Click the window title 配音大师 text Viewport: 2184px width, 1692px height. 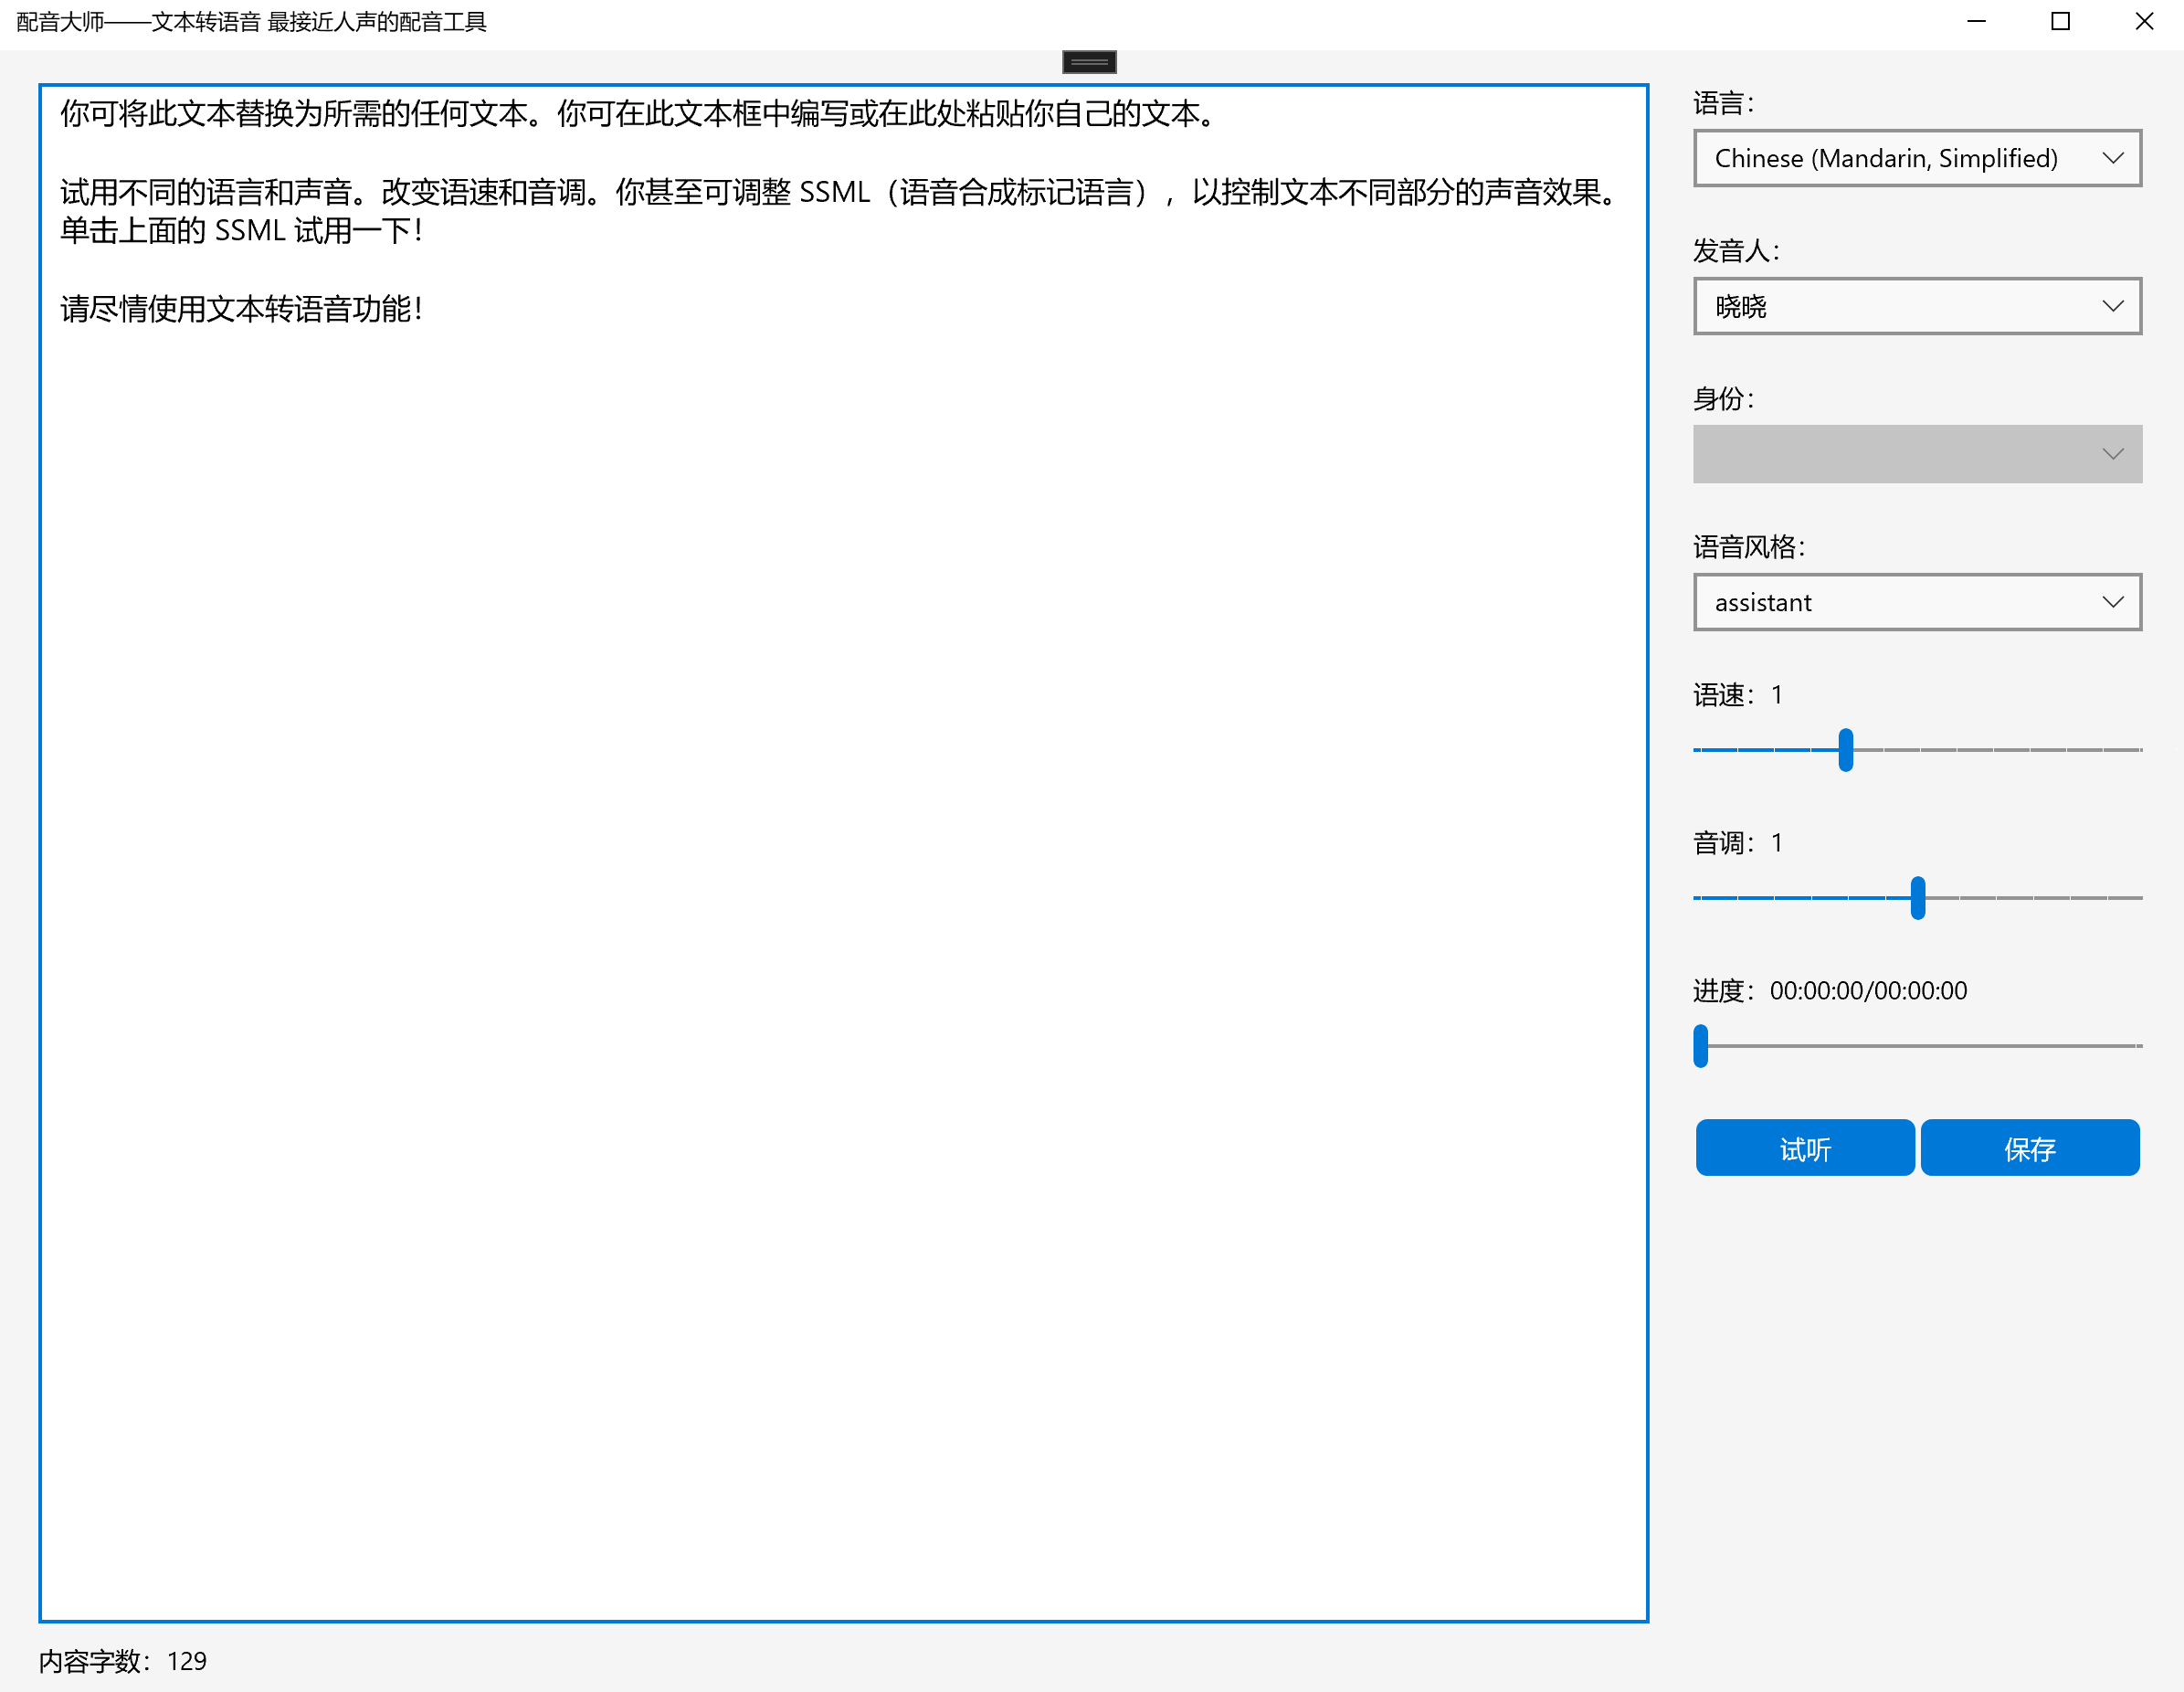coord(250,21)
